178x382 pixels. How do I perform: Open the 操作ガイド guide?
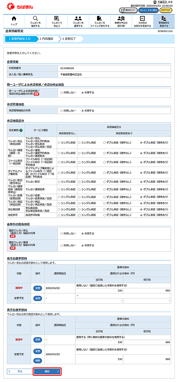point(128,10)
